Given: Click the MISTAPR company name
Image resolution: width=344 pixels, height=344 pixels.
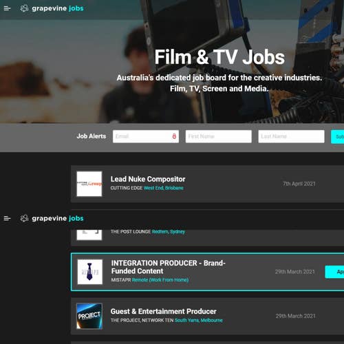Looking at the screenshot, I should [x=121, y=280].
